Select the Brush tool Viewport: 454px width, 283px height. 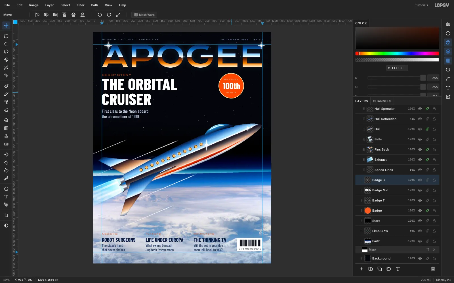[6, 86]
